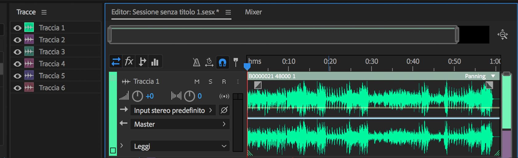The height and width of the screenshot is (158, 518).
Task: Show track effects (fx) controls
Action: click(x=129, y=62)
